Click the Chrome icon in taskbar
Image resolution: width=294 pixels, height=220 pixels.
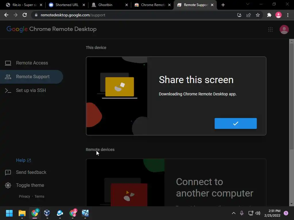(x=35, y=213)
